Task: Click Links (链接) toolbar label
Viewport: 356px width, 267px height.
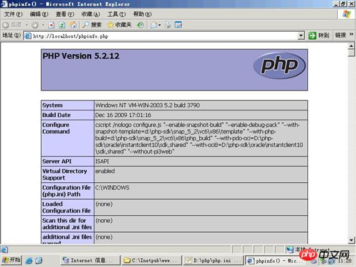Action: [340, 35]
